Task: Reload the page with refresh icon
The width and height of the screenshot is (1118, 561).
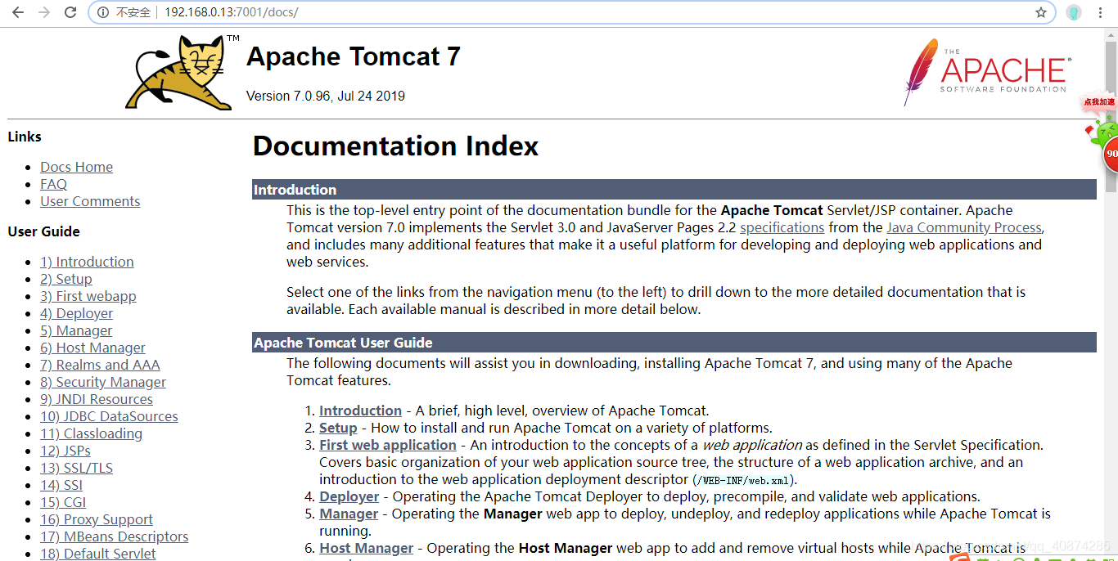Action: (x=70, y=12)
